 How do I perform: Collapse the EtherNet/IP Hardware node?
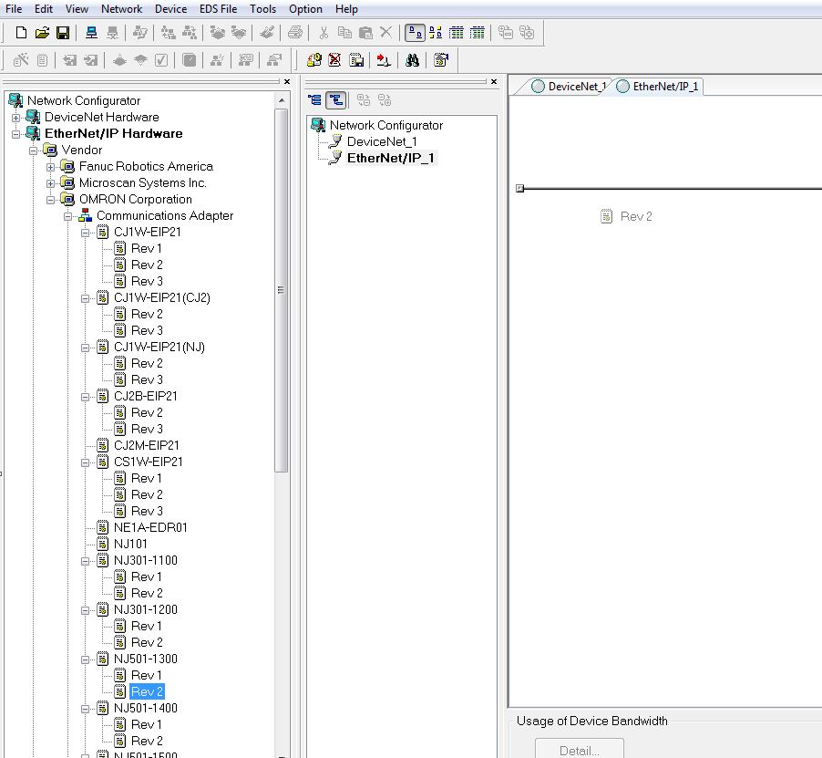[x=15, y=134]
